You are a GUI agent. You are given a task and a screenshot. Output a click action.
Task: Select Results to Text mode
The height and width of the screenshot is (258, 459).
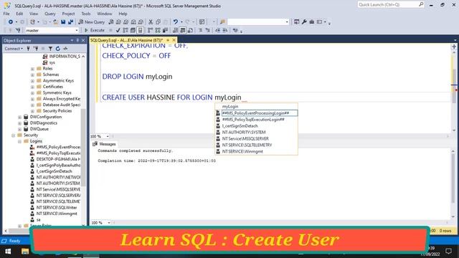pyautogui.click(x=175, y=30)
